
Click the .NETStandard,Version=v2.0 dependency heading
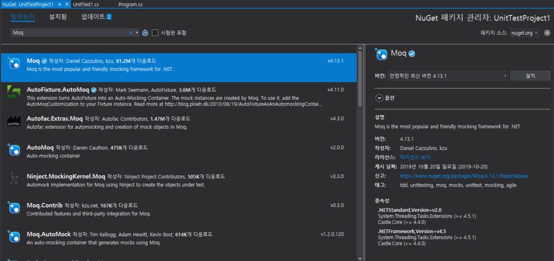click(410, 210)
